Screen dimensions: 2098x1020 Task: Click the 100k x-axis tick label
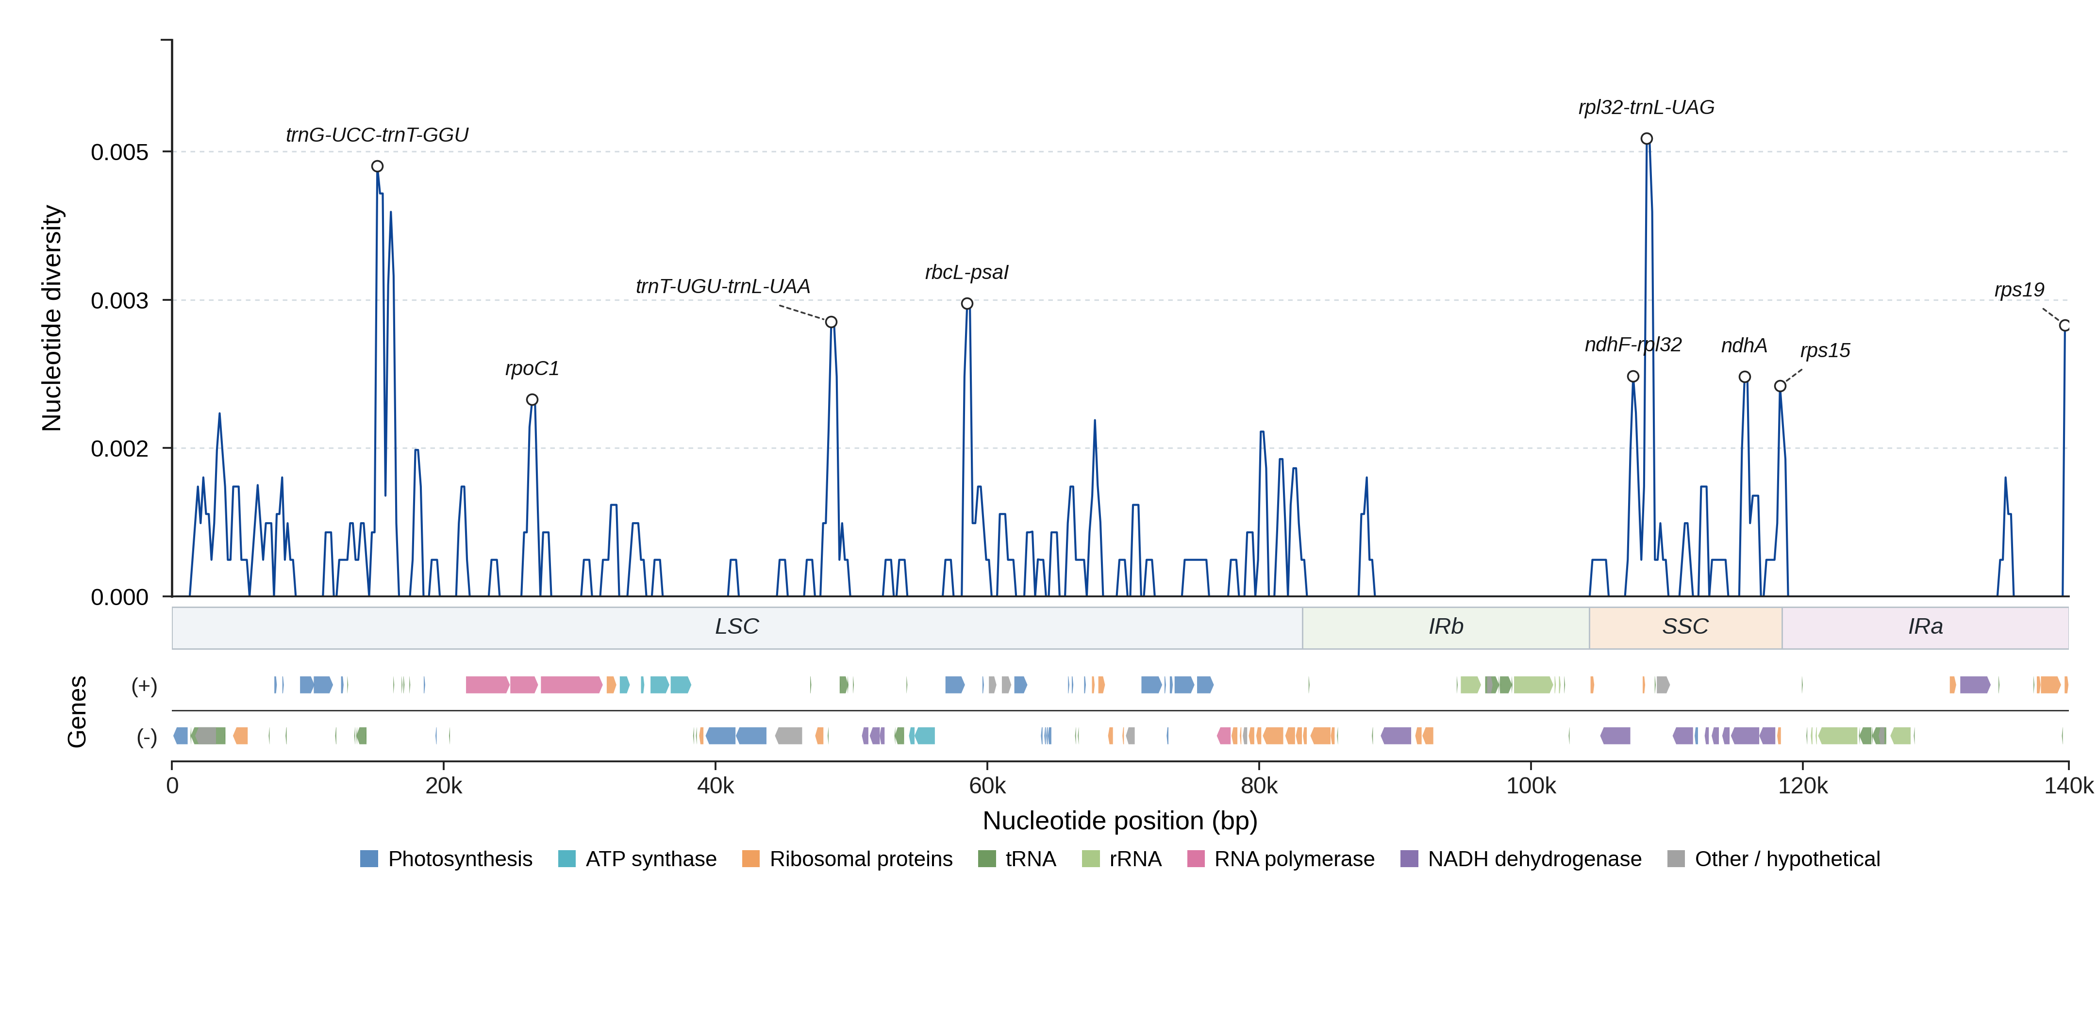[1531, 786]
